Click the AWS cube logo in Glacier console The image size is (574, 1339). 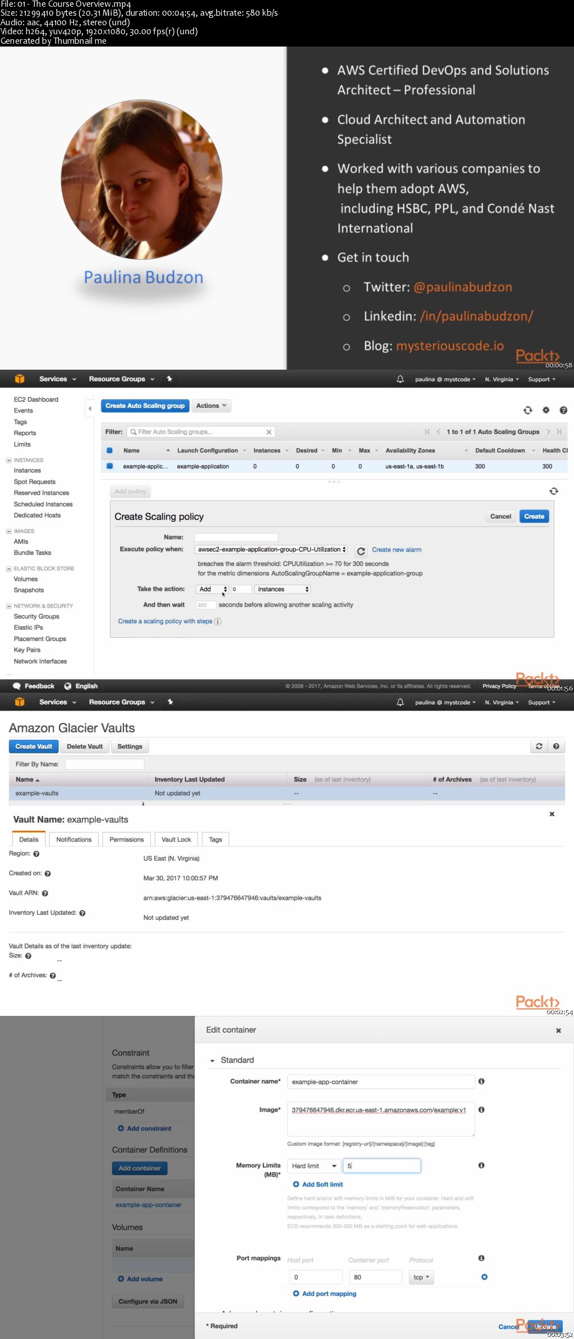20,702
